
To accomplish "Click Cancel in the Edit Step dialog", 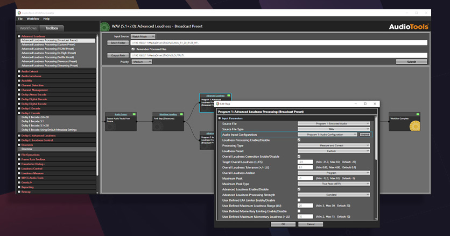I will [x=311, y=224].
